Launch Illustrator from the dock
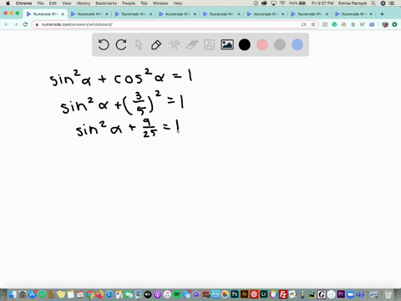This screenshot has width=401, height=301. [245, 294]
